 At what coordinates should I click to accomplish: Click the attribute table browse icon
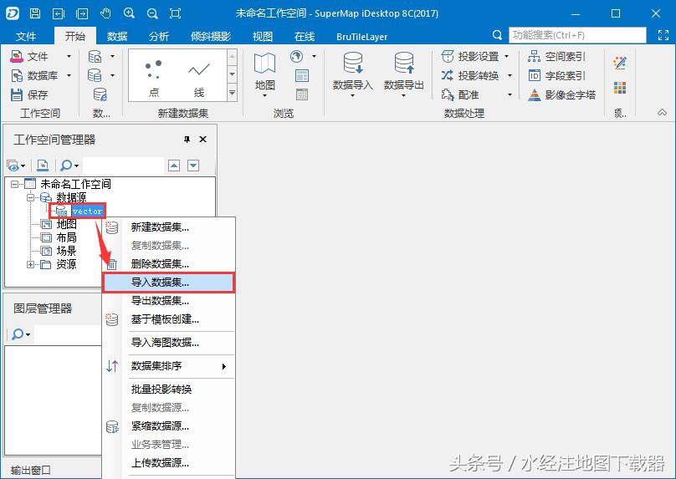coord(302,94)
